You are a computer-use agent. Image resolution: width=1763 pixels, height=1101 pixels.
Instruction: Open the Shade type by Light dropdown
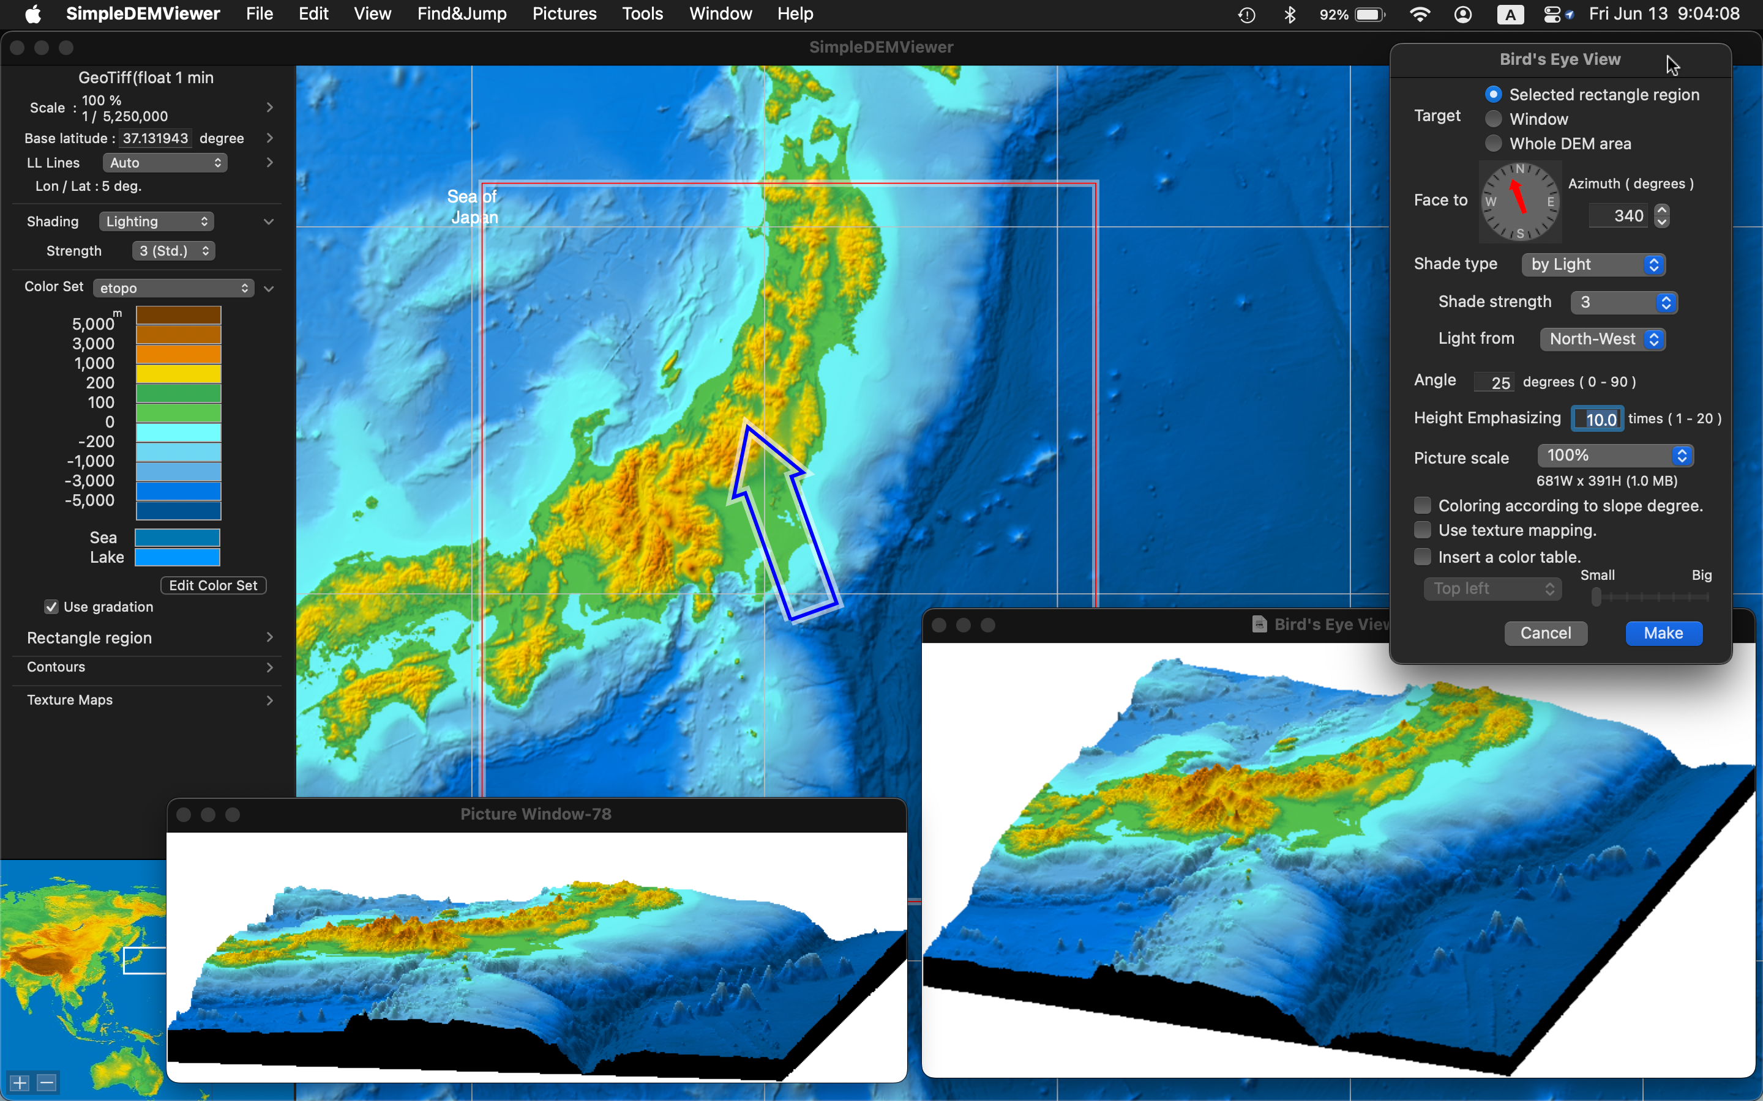tap(1593, 264)
